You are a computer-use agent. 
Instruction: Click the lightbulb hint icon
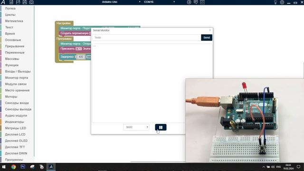pyautogui.click(x=275, y=2)
